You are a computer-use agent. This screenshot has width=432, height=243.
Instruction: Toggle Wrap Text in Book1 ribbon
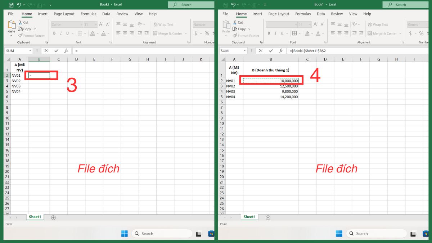point(378,24)
